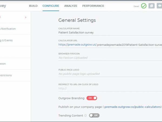Screen dimensions: 162x122
Task: Follow the premade.outgrow.co/public-calculators link
Action: coord(133,107)
